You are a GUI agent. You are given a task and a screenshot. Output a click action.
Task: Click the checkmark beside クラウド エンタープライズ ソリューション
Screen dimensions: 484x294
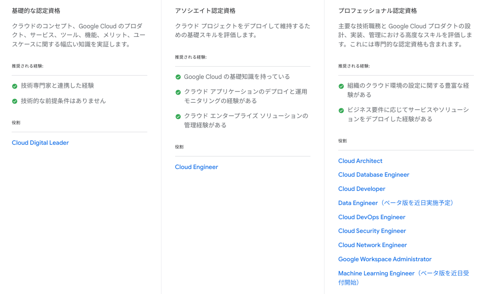coord(178,117)
